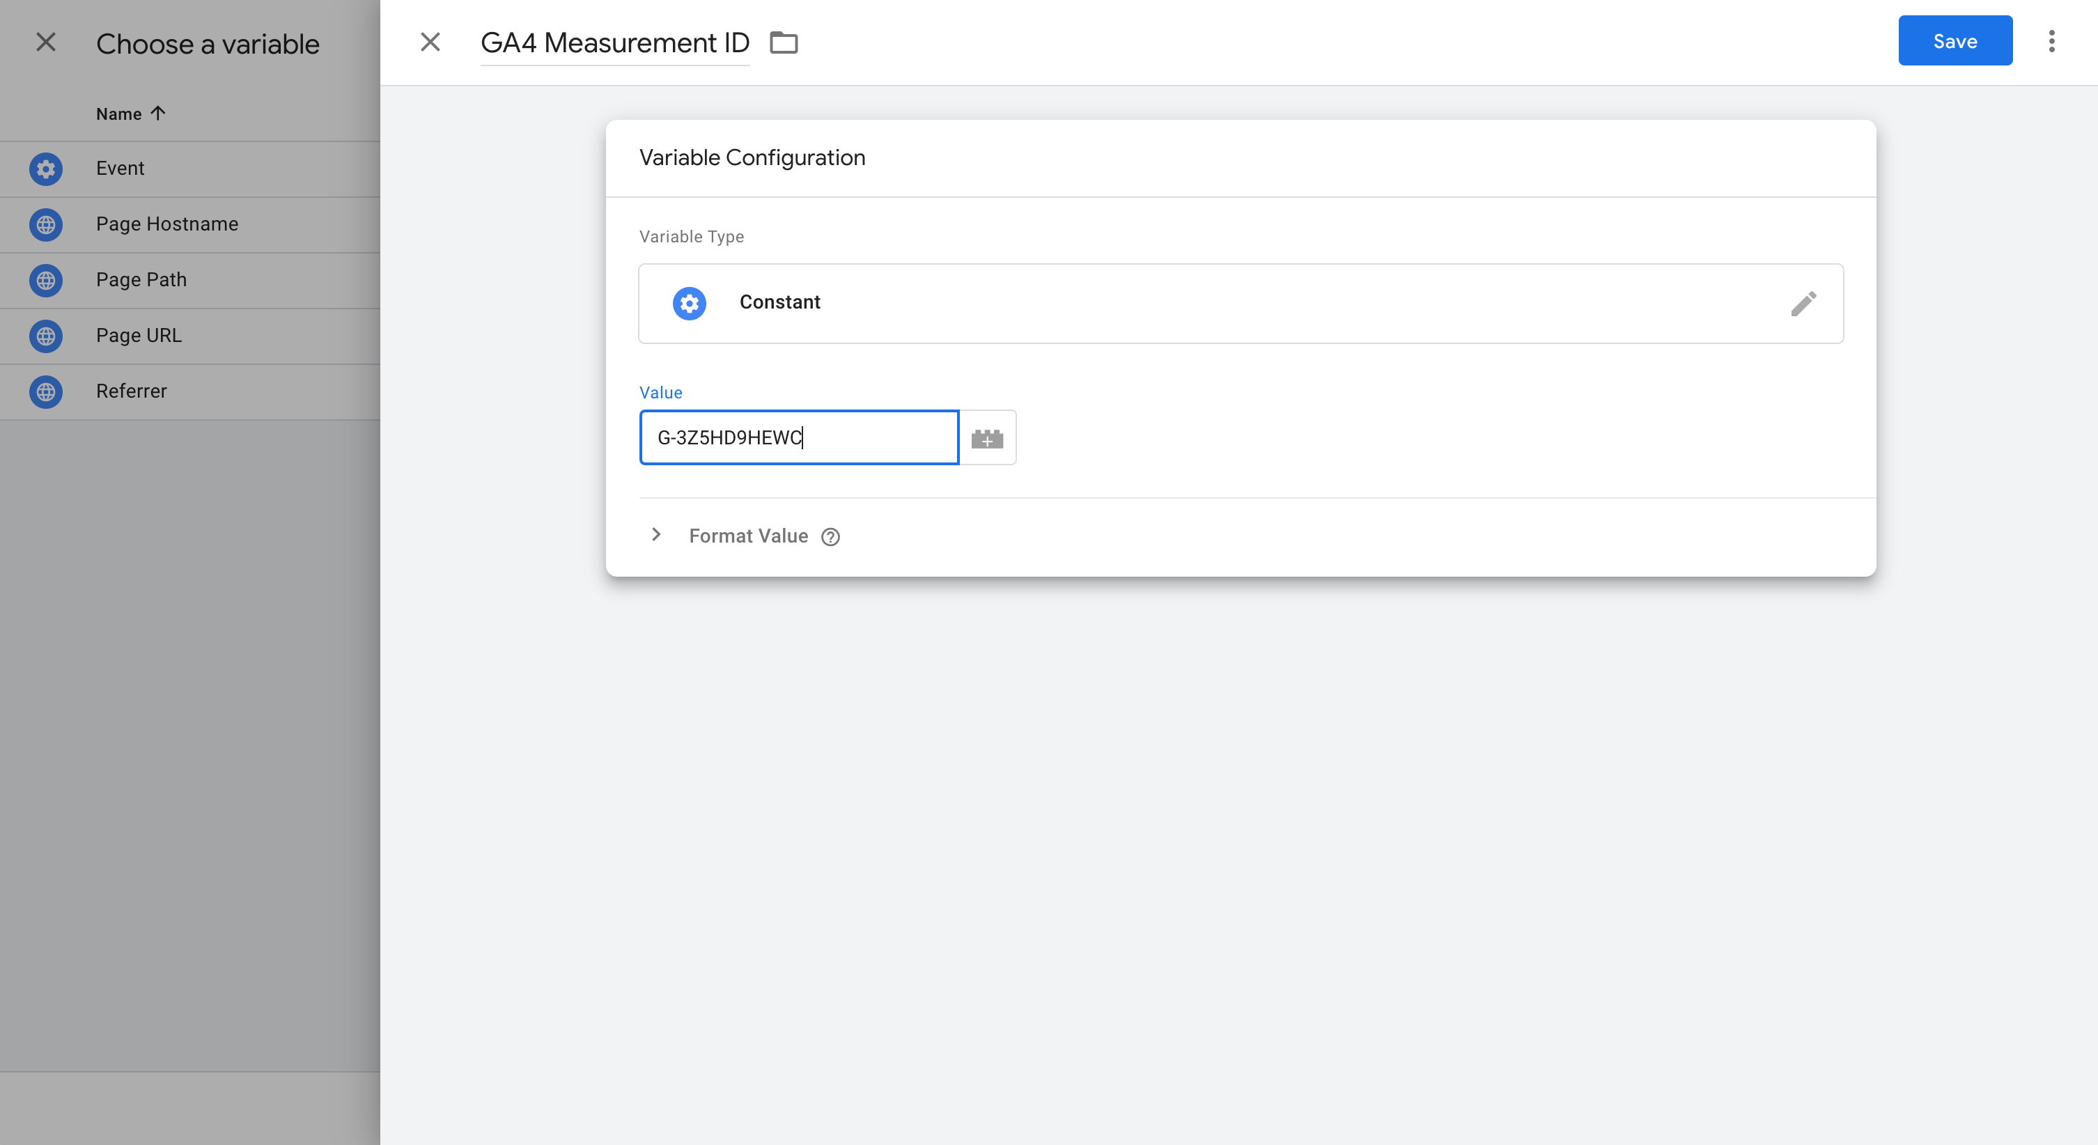This screenshot has height=1145, width=2098.
Task: Click the Page Hostname globe icon
Action: click(45, 224)
